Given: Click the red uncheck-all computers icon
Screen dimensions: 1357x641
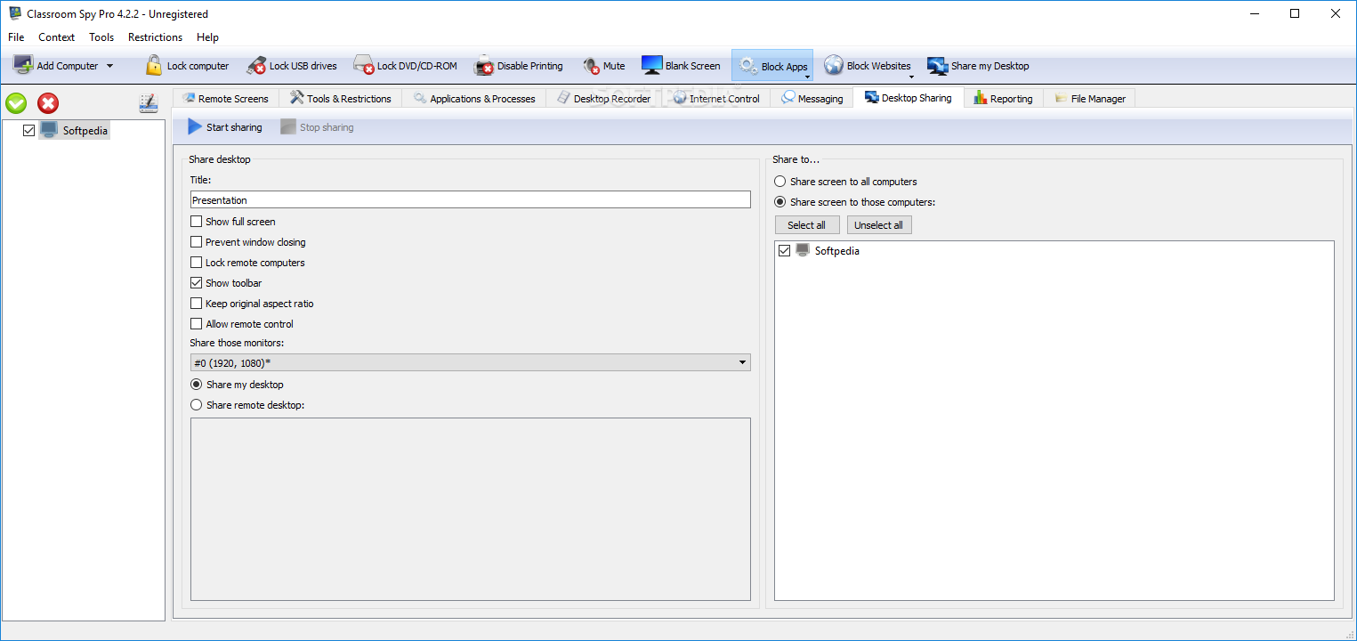Looking at the screenshot, I should (48, 103).
